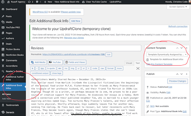The image size is (191, 116).
Task: Click Edit button next to permalink
Action: click(x=109, y=55)
